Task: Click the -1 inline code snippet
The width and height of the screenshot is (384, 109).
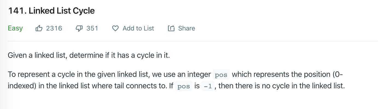Action: click(x=208, y=86)
